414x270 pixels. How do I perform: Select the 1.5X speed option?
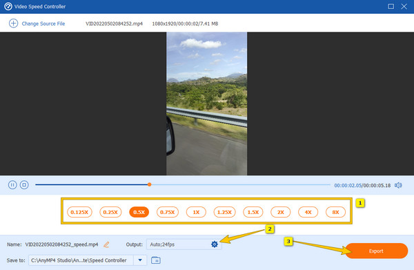(253, 212)
